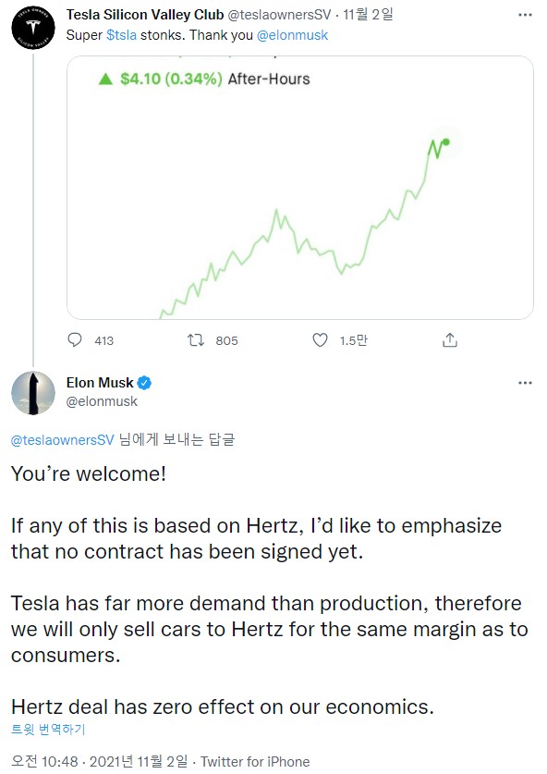Open @teslaownersSV reply-to mention link
This screenshot has height=774, width=547.
tap(63, 440)
